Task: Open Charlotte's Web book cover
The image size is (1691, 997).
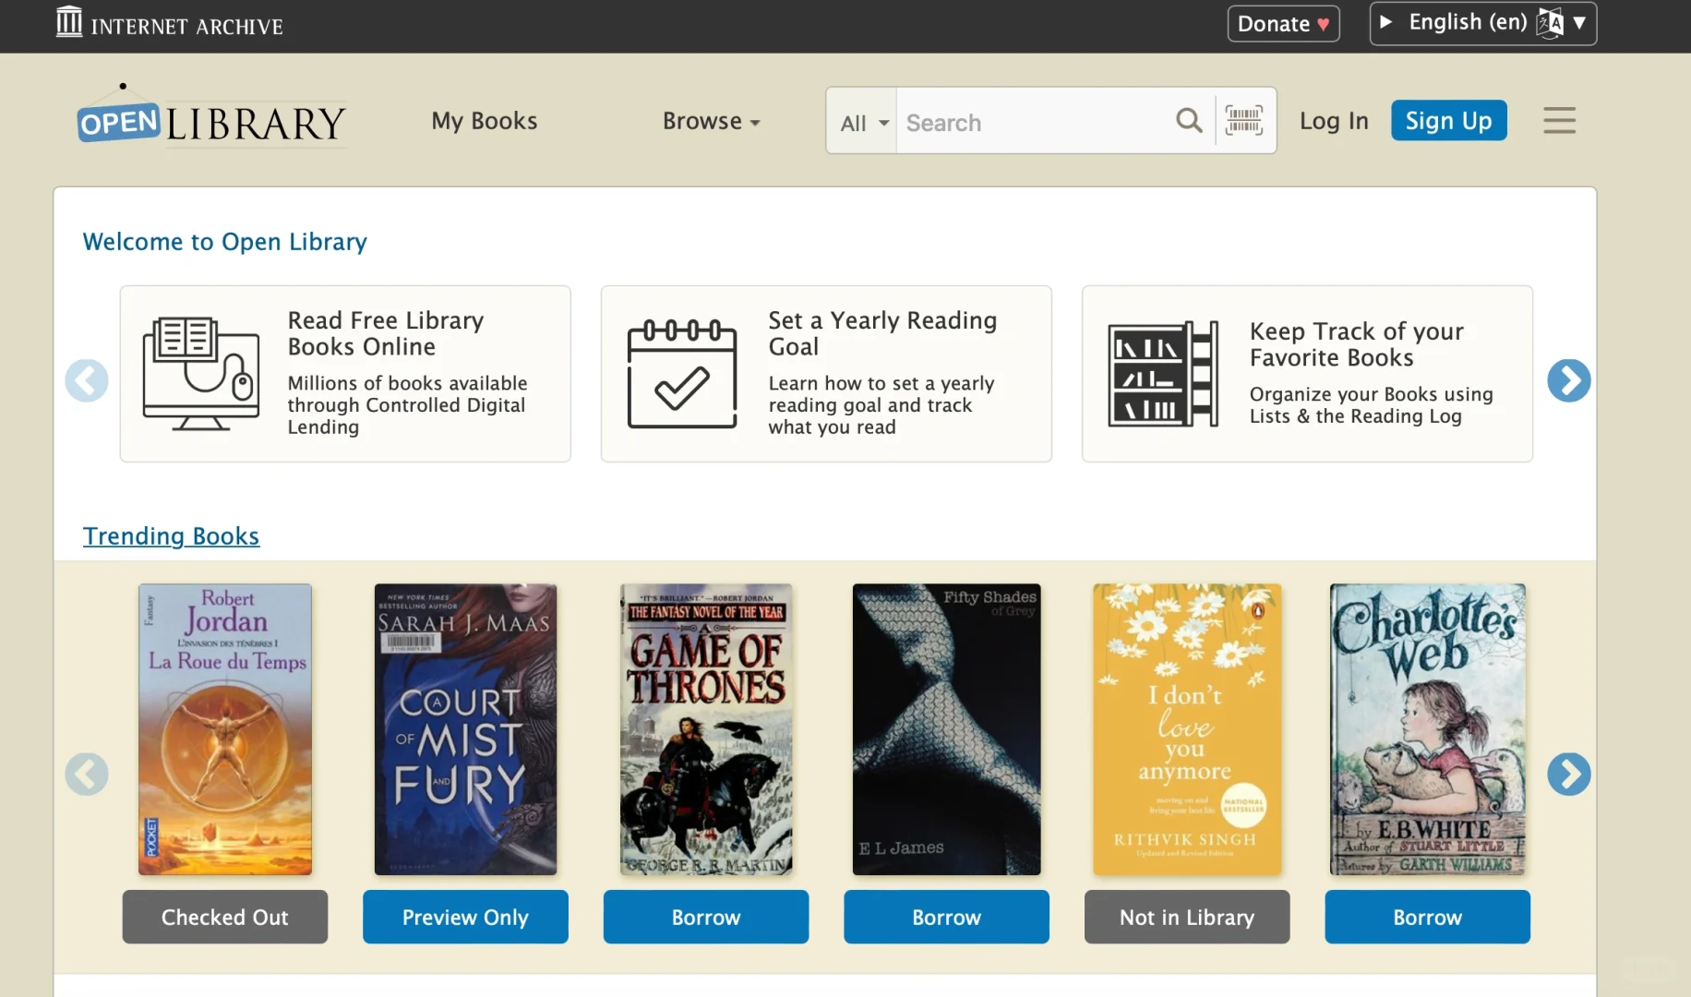Action: coord(1427,729)
